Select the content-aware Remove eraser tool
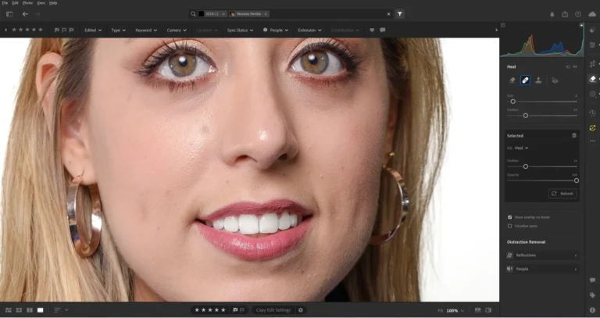Viewport: 600px width, 318px height. (x=512, y=80)
